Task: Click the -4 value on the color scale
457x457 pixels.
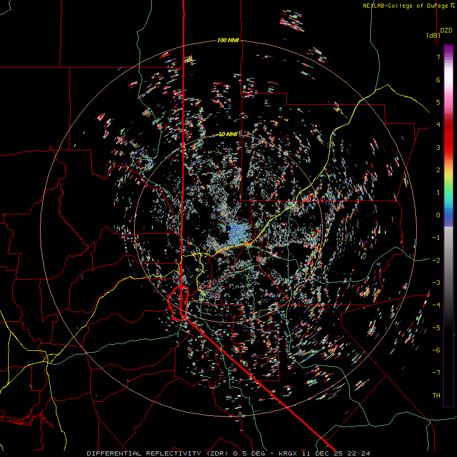Action: 436,305
